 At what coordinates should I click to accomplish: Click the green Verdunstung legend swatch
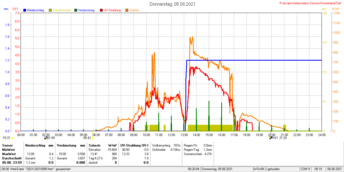point(76,10)
